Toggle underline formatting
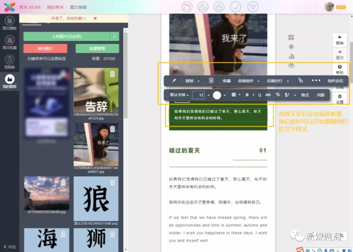 259,95
